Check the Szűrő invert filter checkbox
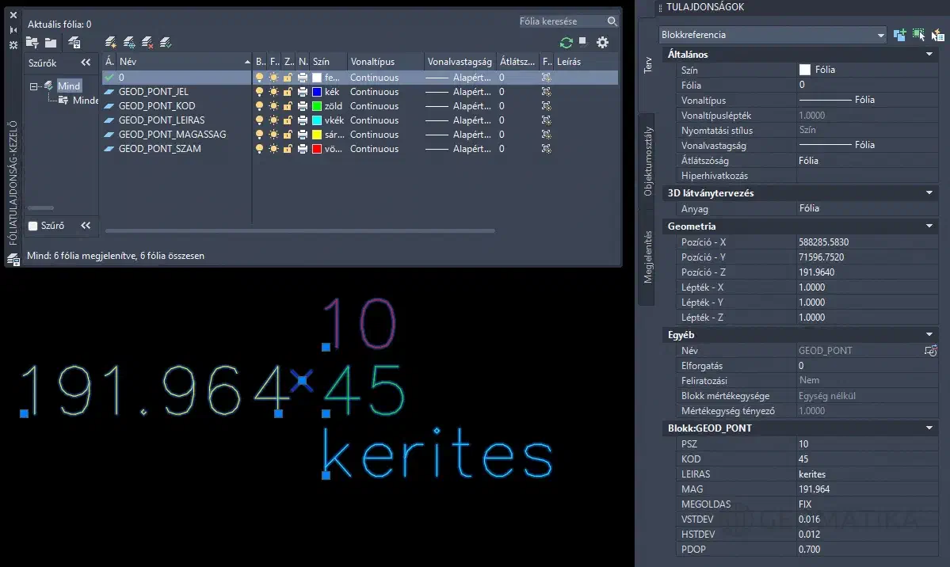The image size is (950, 567). [x=33, y=226]
